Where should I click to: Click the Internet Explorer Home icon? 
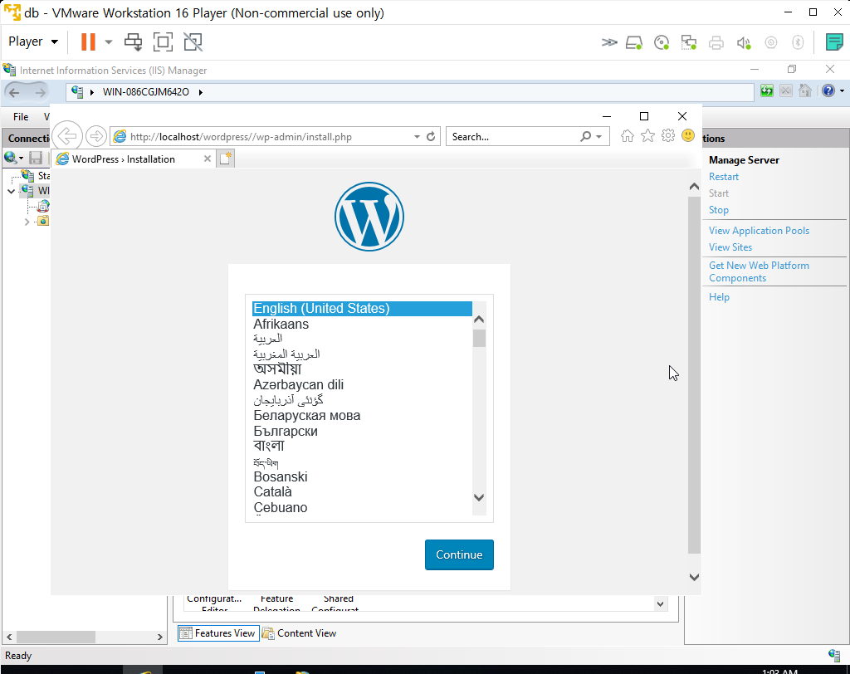[628, 136]
